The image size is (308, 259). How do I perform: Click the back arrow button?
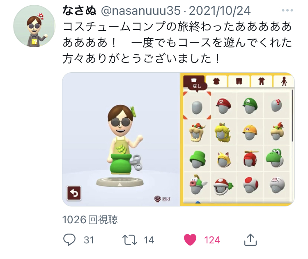74,193
